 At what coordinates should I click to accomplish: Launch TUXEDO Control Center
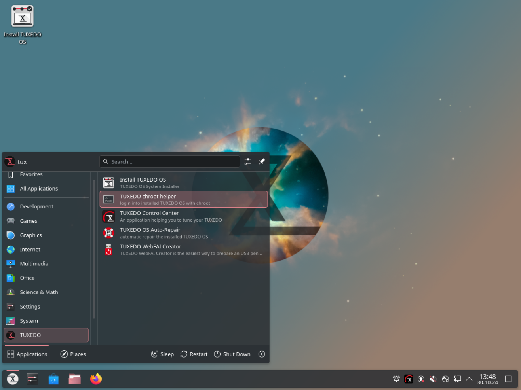click(184, 216)
